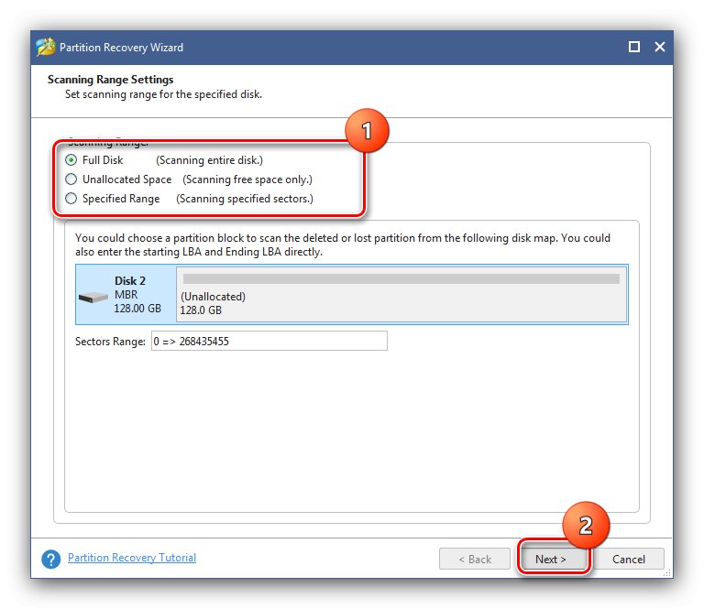This screenshot has height=609, width=704.
Task: Click the Disk 2 drive icon
Action: coord(93,297)
